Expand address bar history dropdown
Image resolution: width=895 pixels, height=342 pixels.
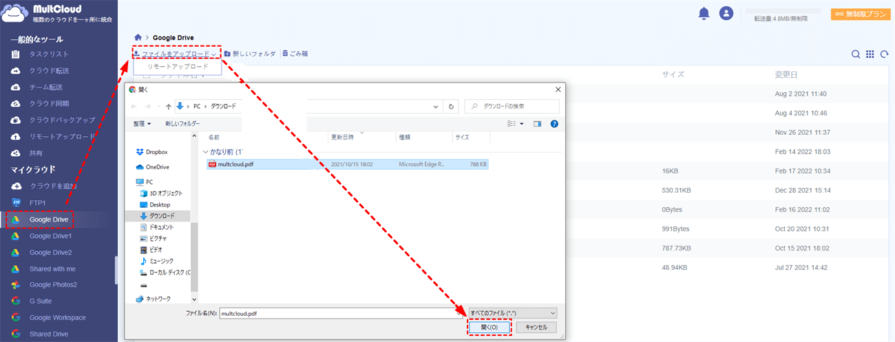[x=436, y=107]
